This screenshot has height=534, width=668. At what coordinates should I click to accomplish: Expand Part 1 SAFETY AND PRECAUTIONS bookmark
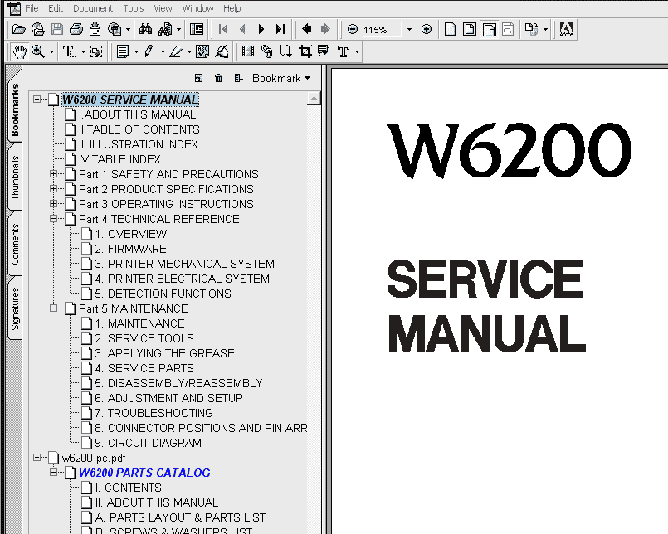coord(53,174)
